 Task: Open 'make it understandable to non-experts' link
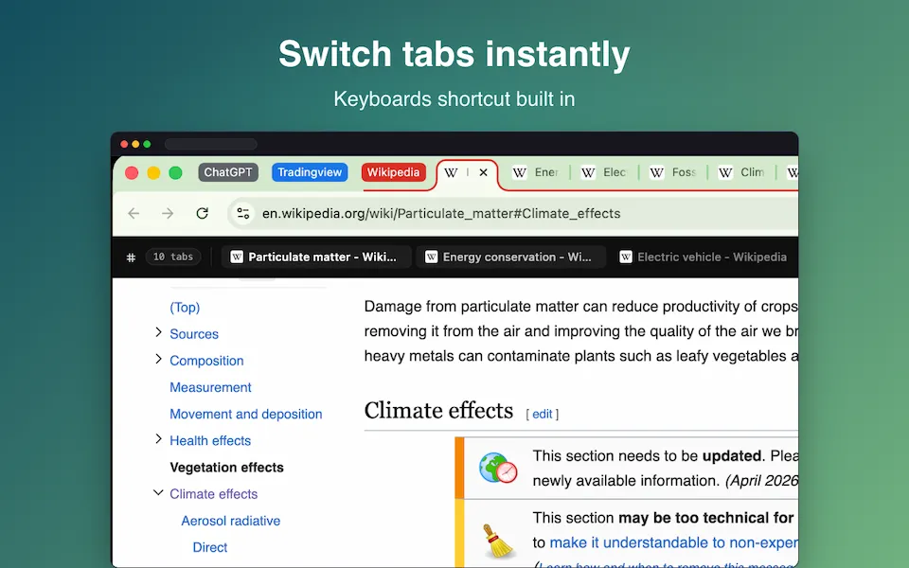coord(673,542)
